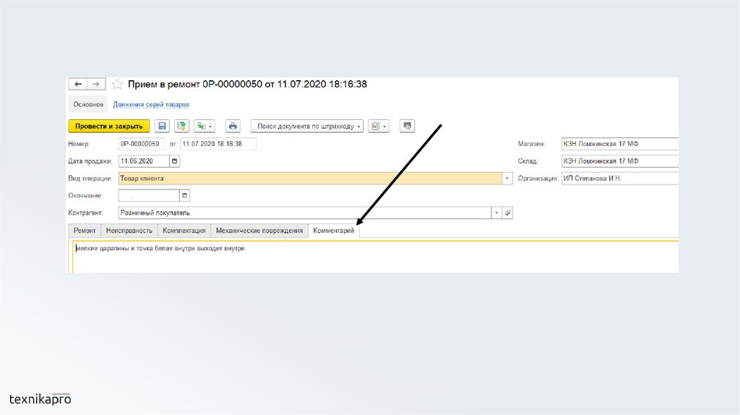Switch to 'Механические повреждения' tab
This screenshot has width=740, height=415.
point(259,231)
